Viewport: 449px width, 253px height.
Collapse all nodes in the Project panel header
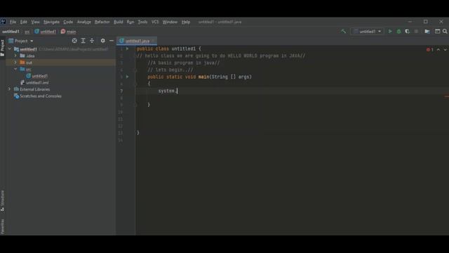pos(92,41)
